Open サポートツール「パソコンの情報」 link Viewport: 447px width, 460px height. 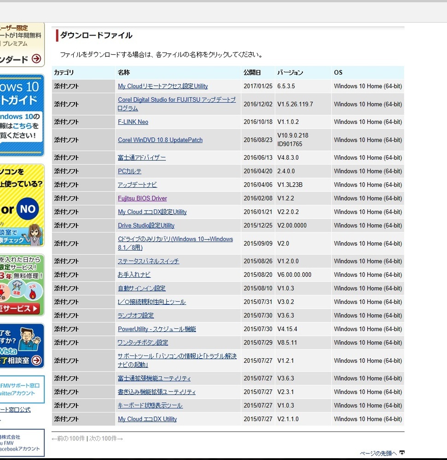(x=177, y=360)
